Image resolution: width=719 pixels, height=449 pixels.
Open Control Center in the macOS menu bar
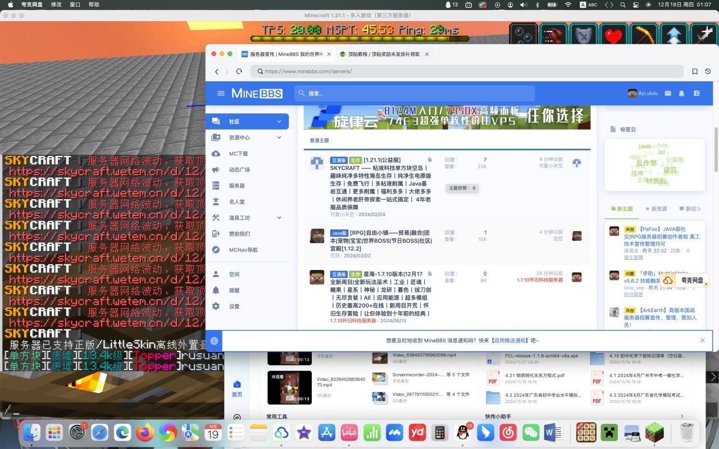[635, 4]
